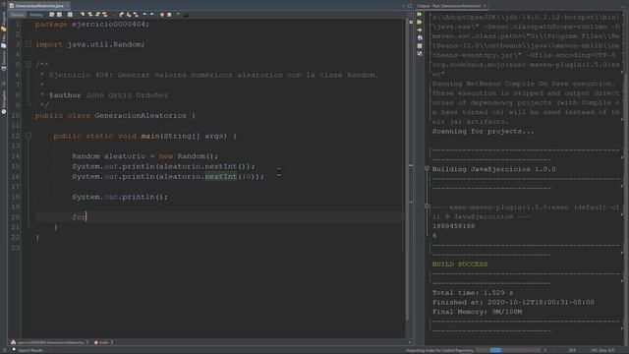
Task: Click the second Re-run with options icon in Output
Action: (420, 22)
